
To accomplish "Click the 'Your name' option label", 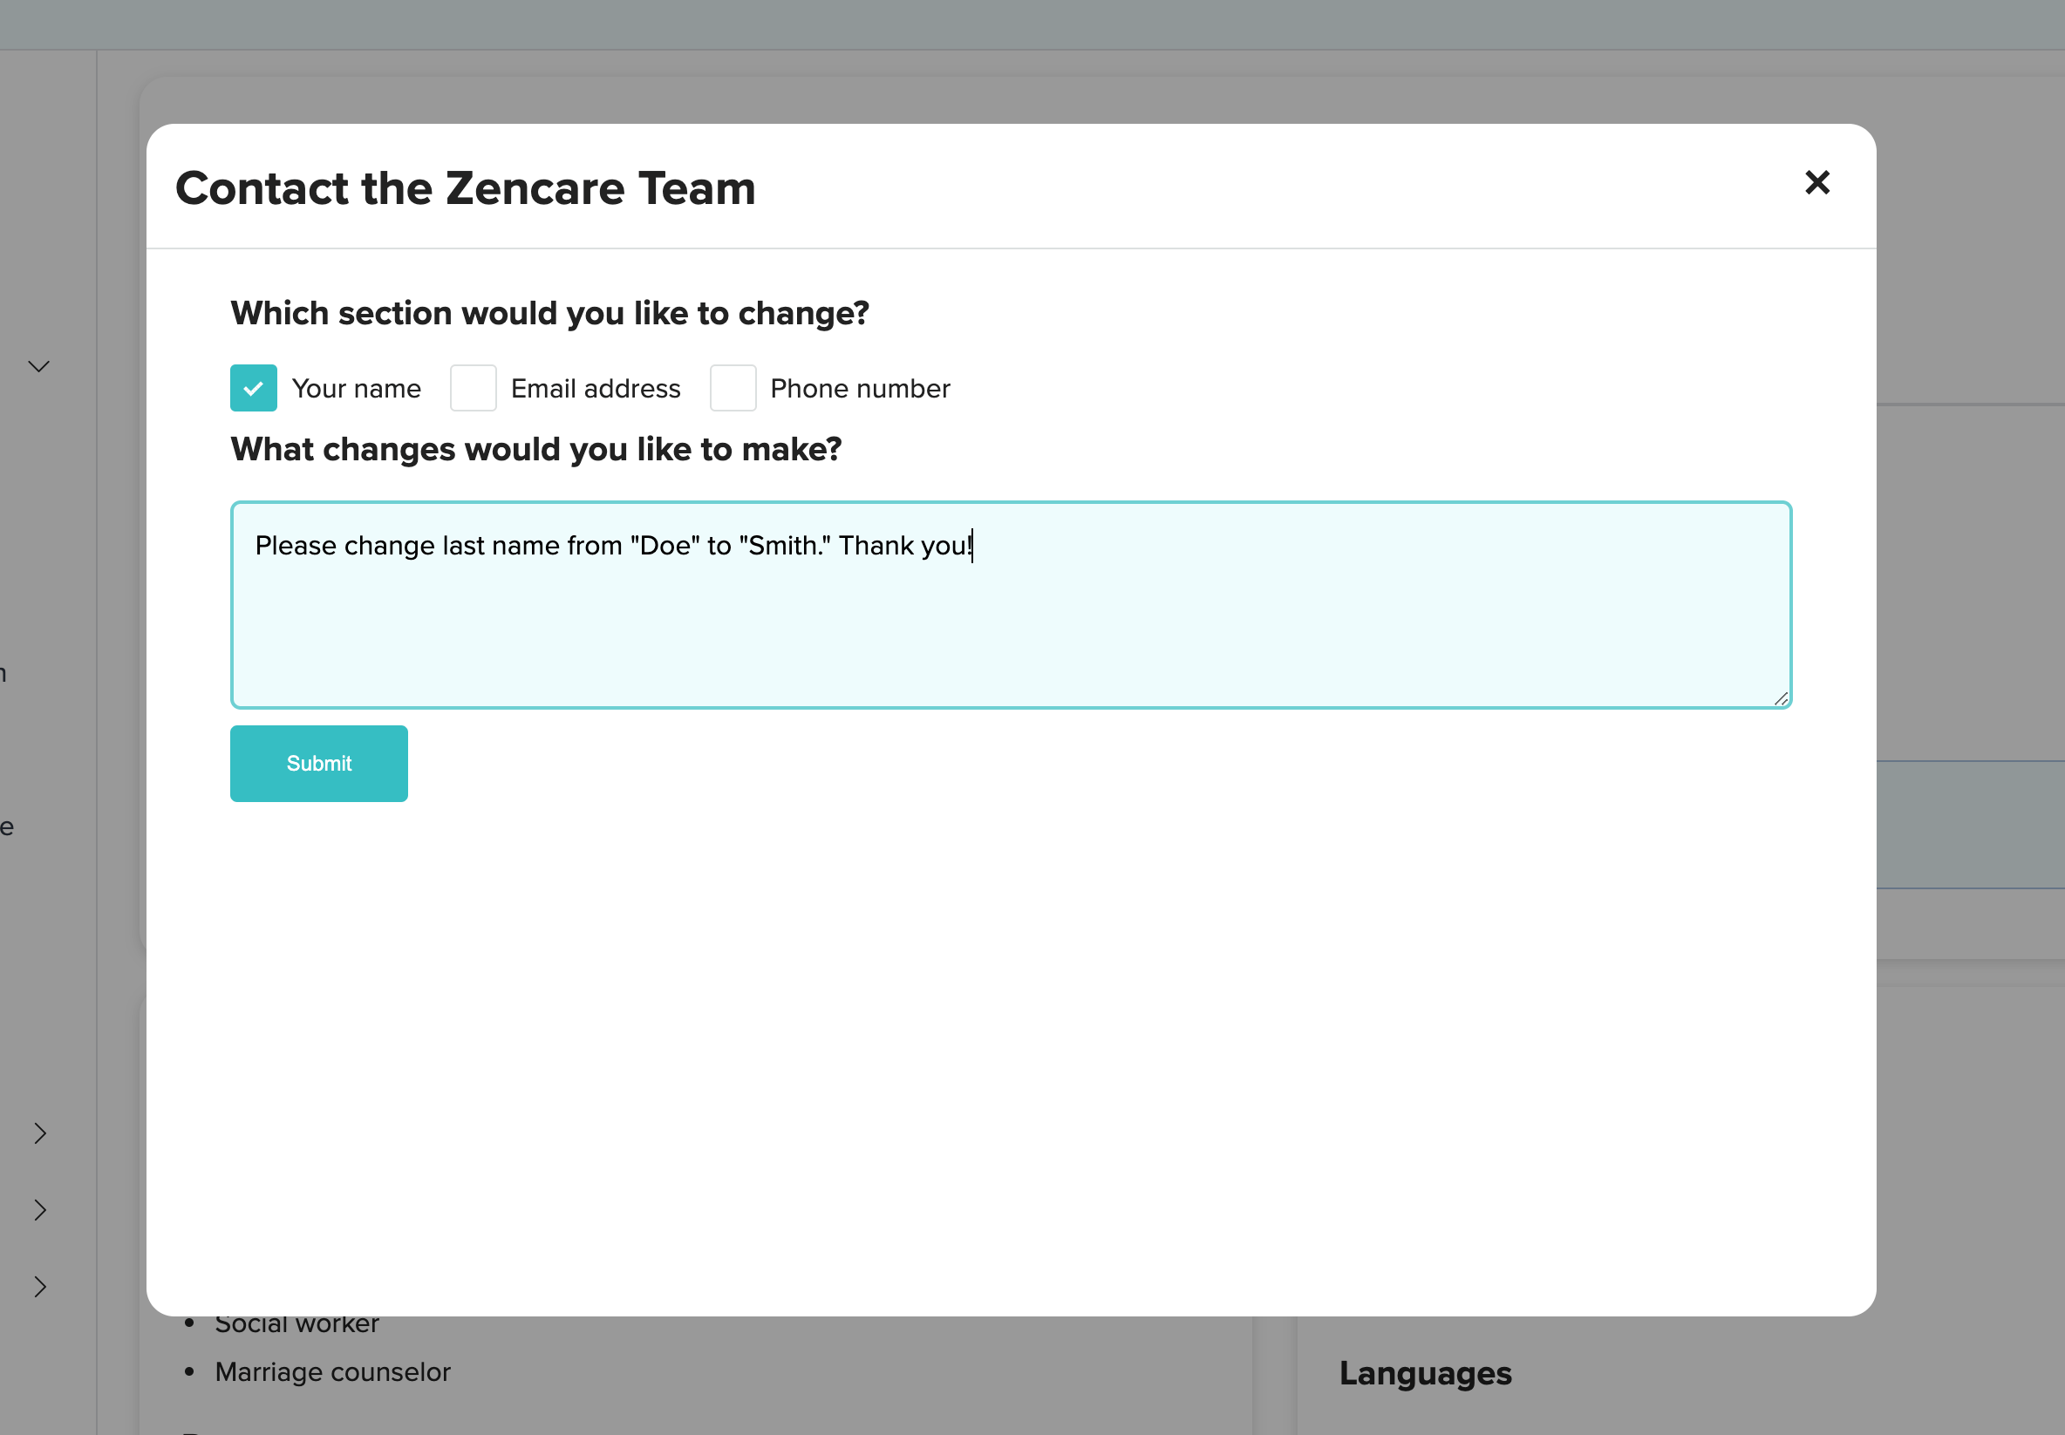I will (x=356, y=389).
